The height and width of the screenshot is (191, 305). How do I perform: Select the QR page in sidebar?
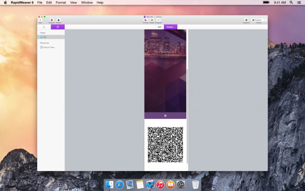[51, 37]
